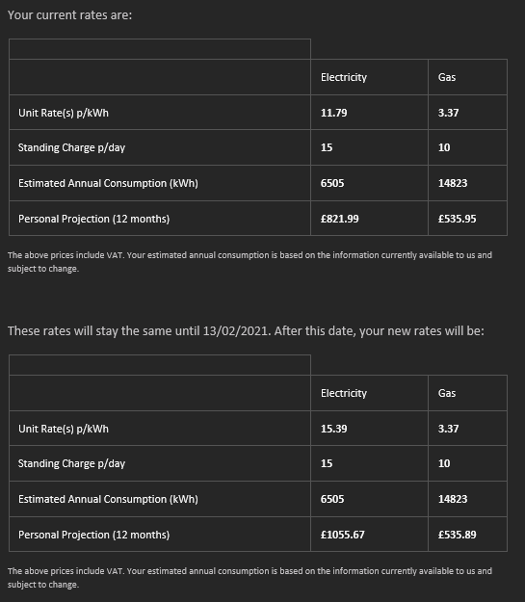
Task: Click 'Your current rates are:' heading
Action: click(70, 15)
